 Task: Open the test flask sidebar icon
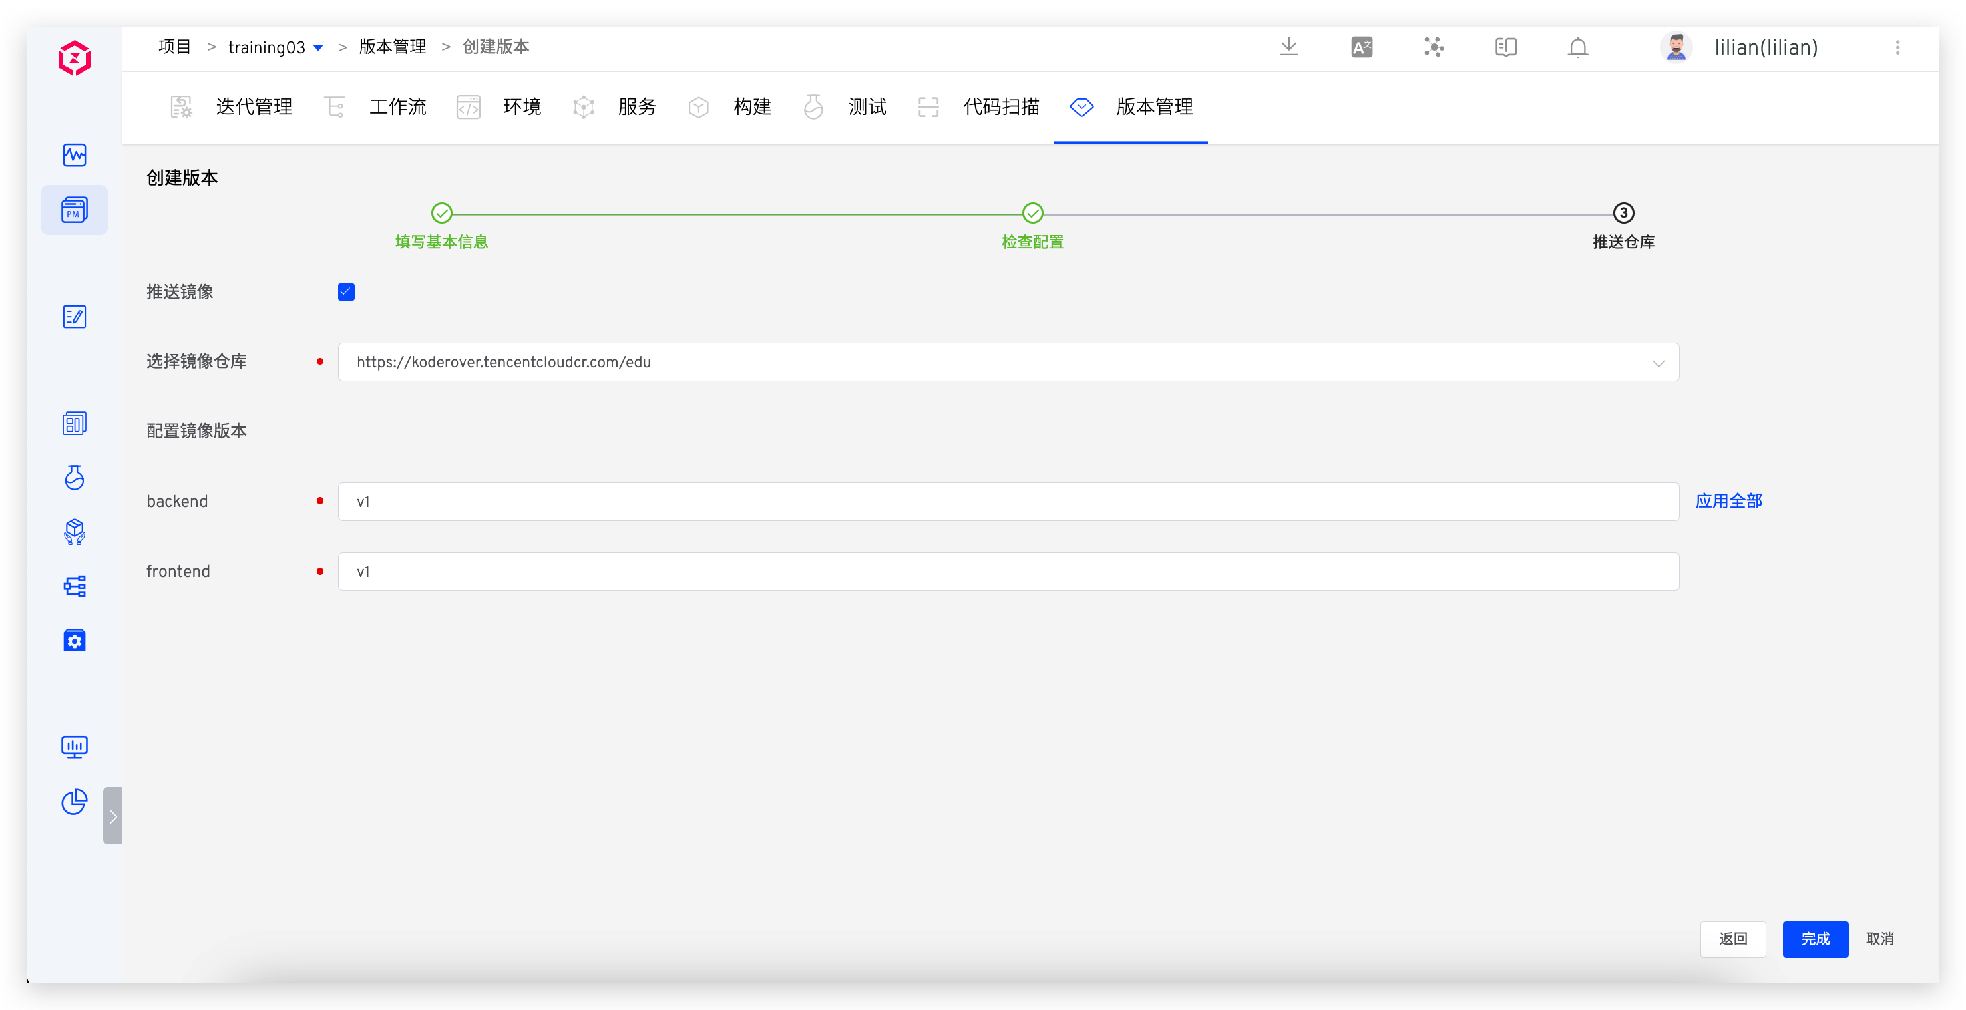tap(74, 478)
